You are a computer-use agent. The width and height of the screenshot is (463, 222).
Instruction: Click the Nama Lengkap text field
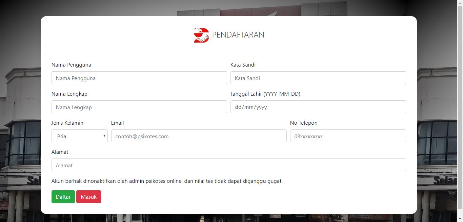(x=139, y=107)
